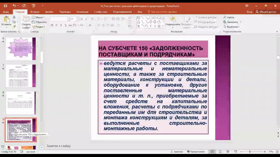The height and width of the screenshot is (157, 280).
Task: Expand the Заменить replace dropdown arrow
Action: tap(241, 22)
